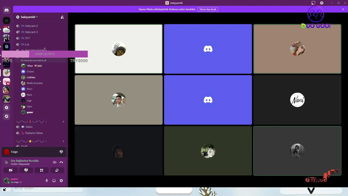Open Discord direct messages home
This screenshot has width=348, height=196.
(7, 10)
